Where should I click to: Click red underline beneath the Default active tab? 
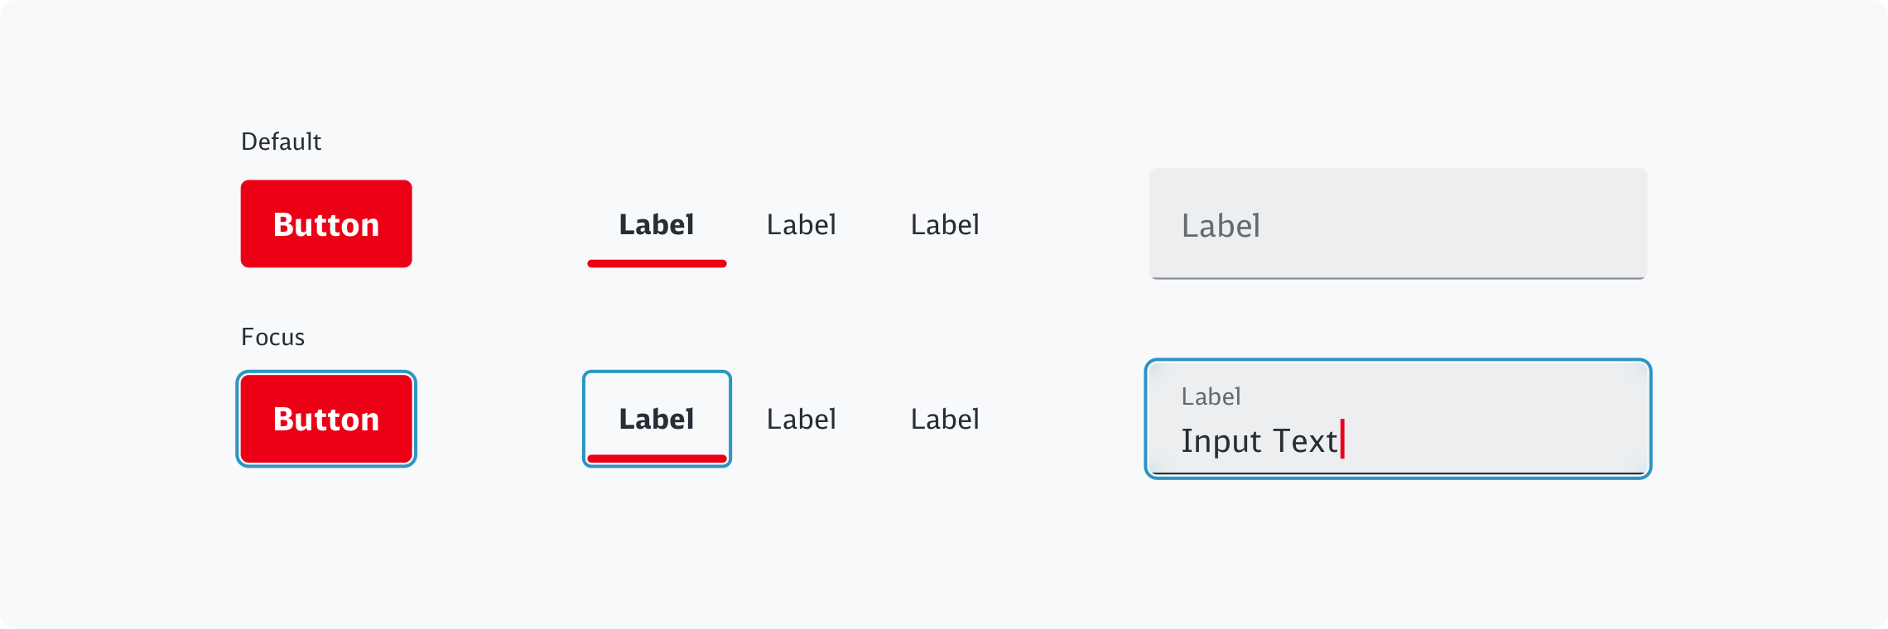[x=657, y=264]
